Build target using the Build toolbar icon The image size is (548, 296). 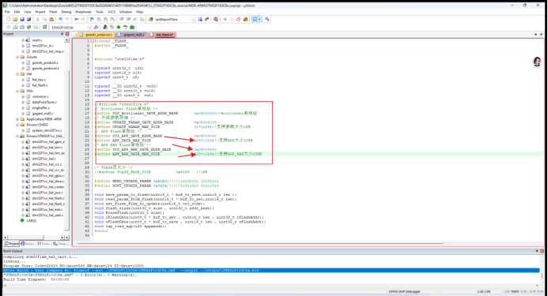[x=15, y=27]
